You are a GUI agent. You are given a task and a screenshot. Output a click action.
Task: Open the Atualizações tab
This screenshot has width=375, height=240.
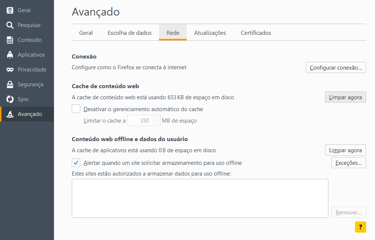coord(210,33)
